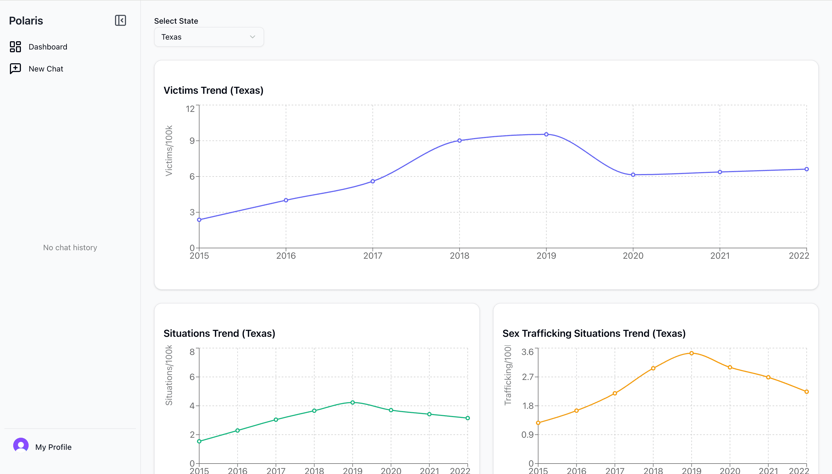The width and height of the screenshot is (832, 474).
Task: Open My Profile avatar icon
Action: click(21, 446)
